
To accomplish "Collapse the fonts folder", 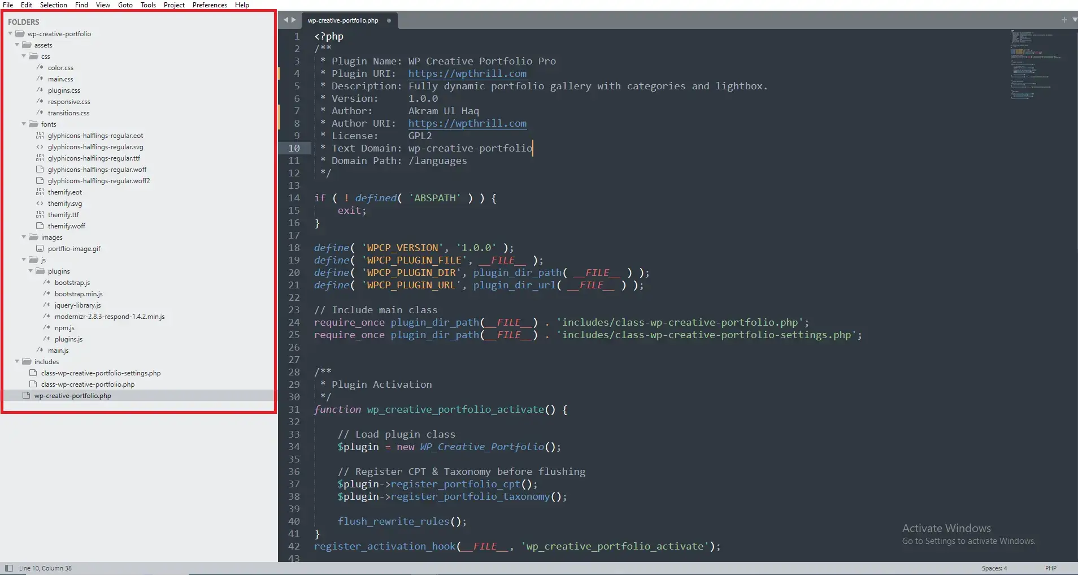I will tap(23, 124).
